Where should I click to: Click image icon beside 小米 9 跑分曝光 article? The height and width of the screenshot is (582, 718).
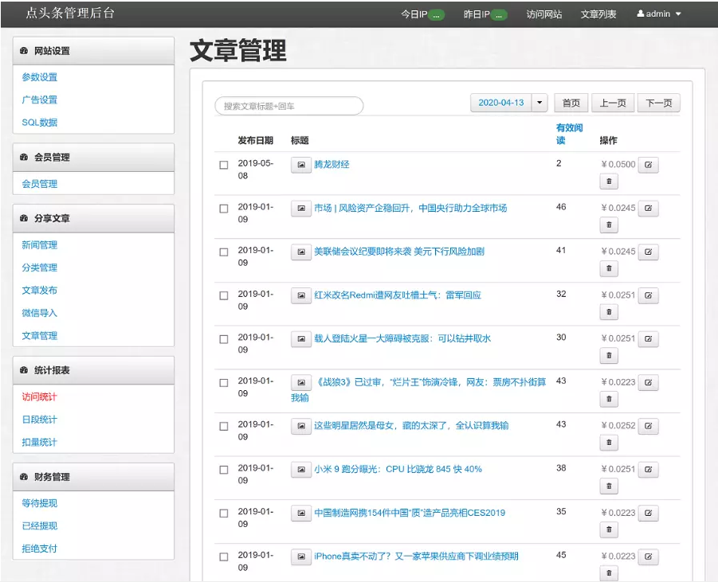pyautogui.click(x=300, y=470)
